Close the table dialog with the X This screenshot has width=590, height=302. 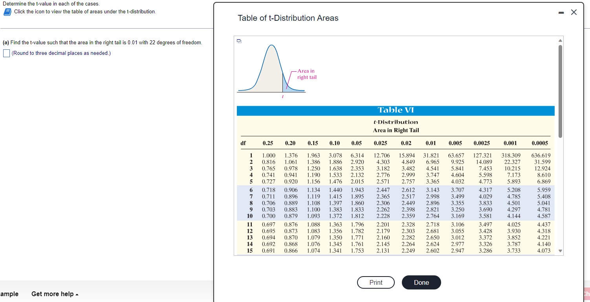click(x=574, y=12)
